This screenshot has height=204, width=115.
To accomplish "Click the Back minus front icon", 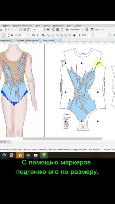I will pyautogui.click(x=70, y=35).
